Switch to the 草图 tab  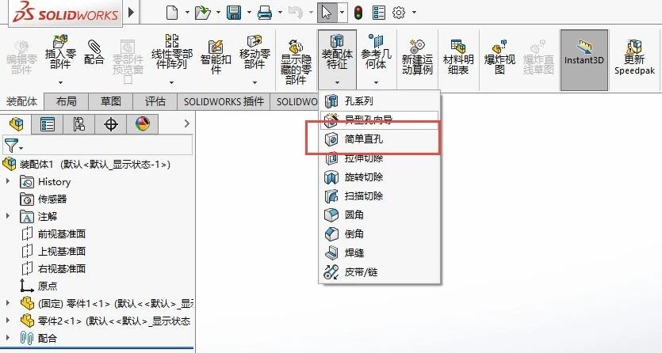pyautogui.click(x=110, y=101)
